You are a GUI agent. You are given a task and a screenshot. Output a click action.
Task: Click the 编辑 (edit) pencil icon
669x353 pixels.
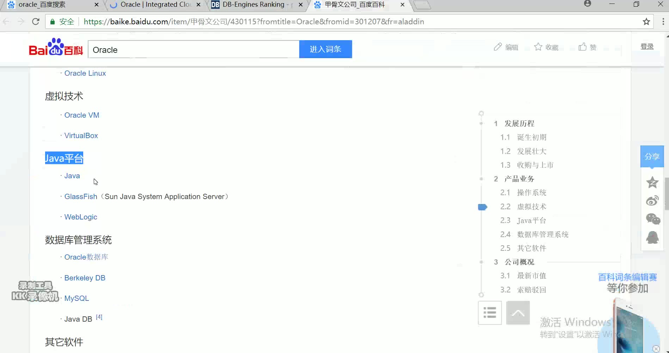coord(498,46)
